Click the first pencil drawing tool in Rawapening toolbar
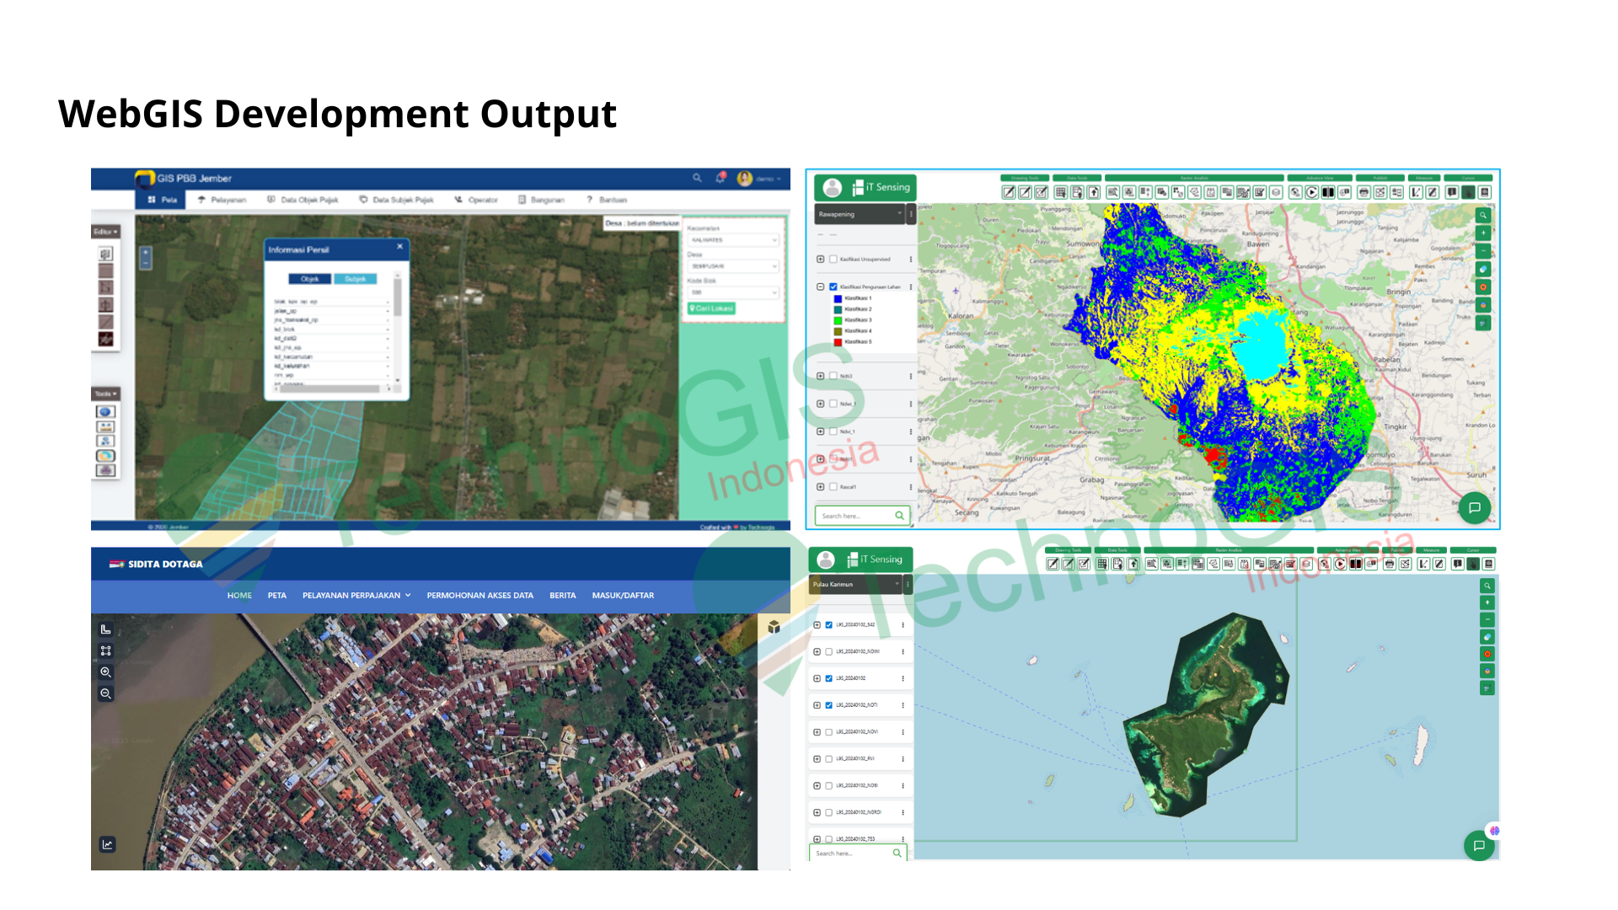 click(1009, 192)
